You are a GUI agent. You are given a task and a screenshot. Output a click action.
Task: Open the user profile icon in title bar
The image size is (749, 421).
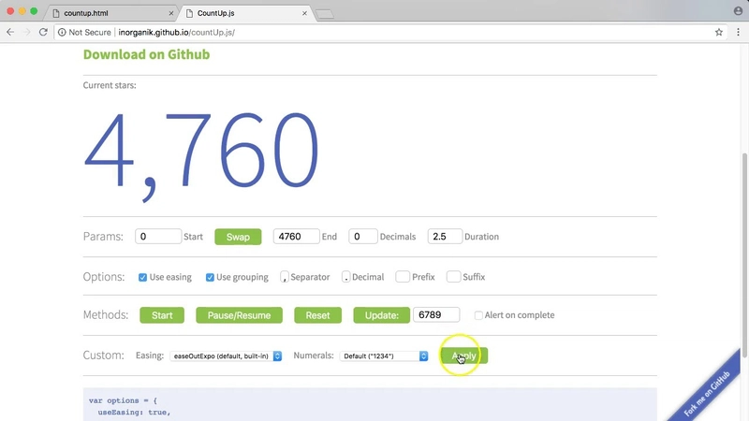coord(738,10)
